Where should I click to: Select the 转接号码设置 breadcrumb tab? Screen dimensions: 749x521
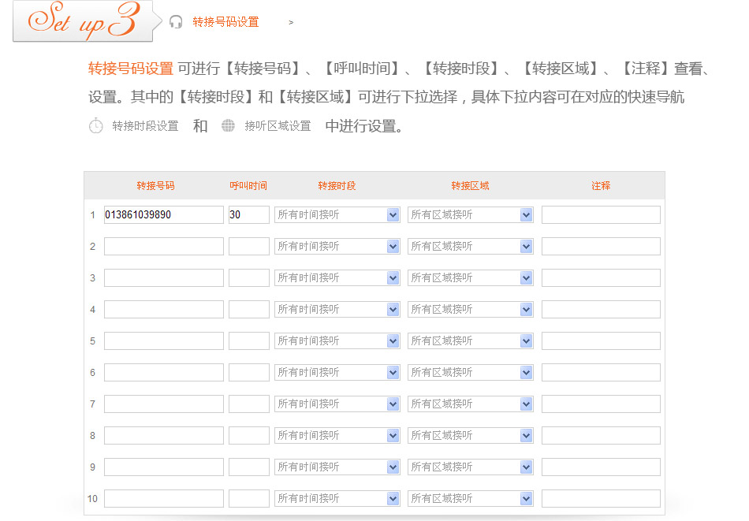click(225, 22)
